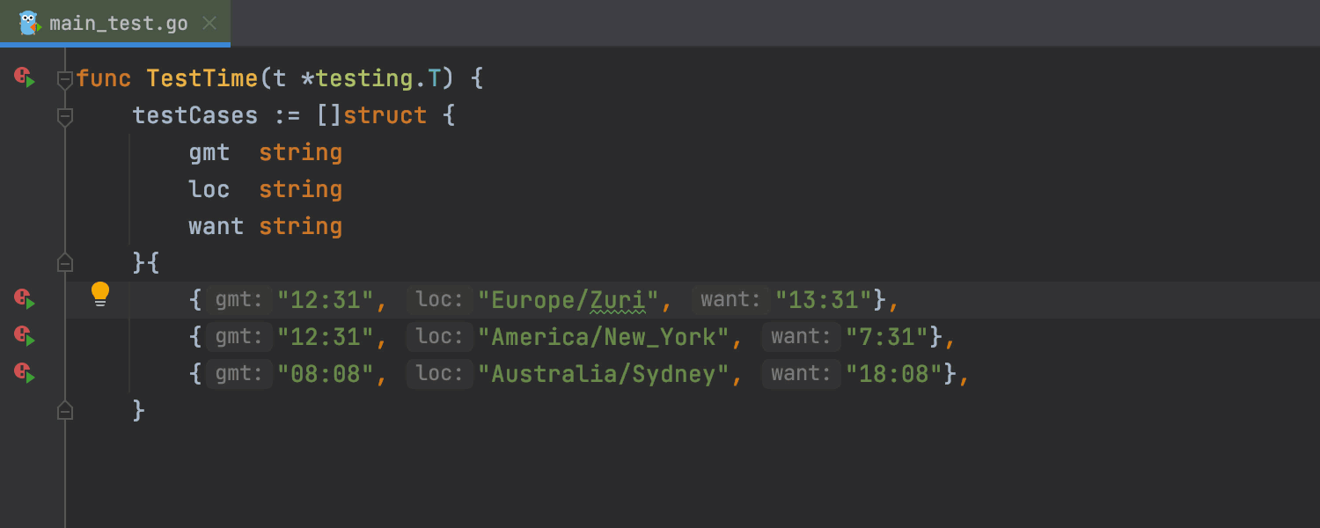This screenshot has height=528, width=1320.
Task: Close the main_test.go tab
Action: [x=209, y=23]
